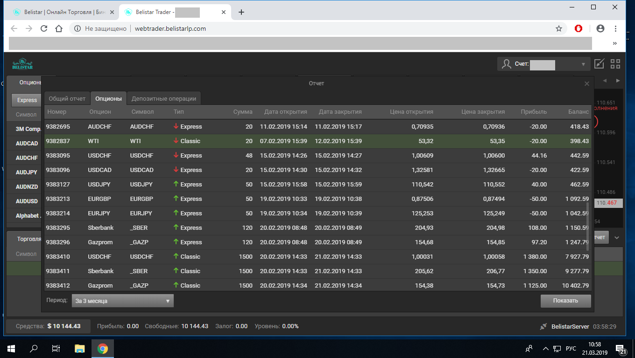Click Chrome icon in taskbar
This screenshot has height=358, width=635.
click(x=103, y=348)
